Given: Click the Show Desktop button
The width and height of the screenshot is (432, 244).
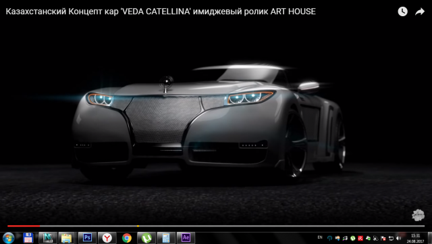Looking at the screenshot, I should (429, 238).
